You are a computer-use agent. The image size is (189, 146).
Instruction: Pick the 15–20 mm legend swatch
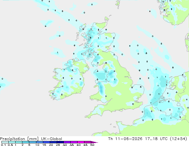pyautogui.click(x=46, y=142)
